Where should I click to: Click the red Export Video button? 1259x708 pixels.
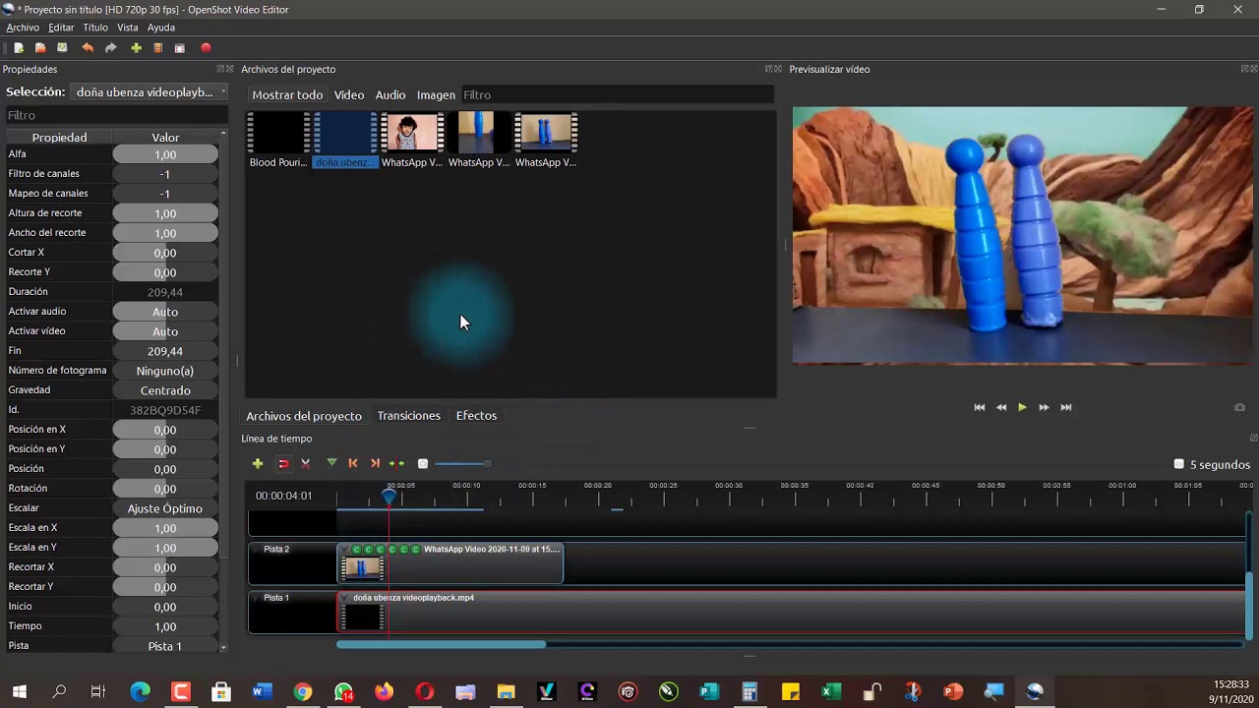(x=206, y=48)
